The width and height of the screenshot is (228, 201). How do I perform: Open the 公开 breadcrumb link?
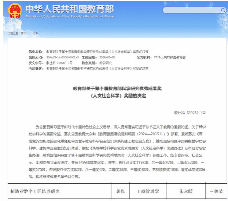tap(35, 34)
